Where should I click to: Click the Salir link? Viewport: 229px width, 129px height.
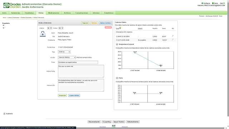tap(221, 3)
